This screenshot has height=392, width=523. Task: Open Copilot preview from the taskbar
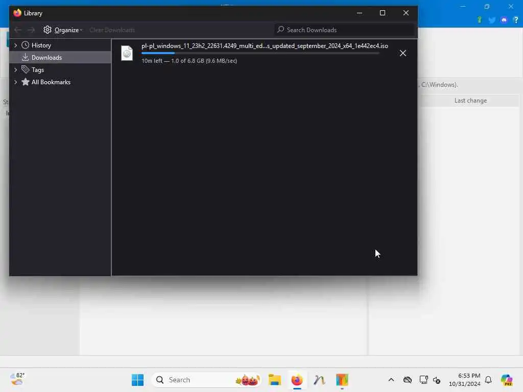(x=506, y=380)
